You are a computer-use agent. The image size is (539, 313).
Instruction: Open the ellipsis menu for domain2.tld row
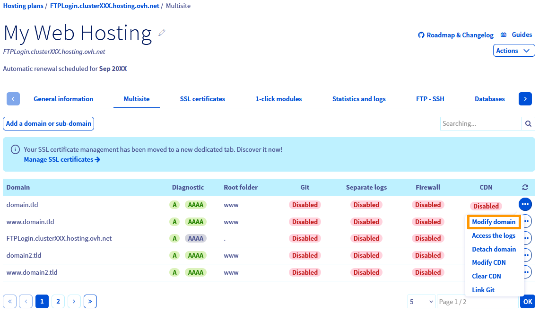coord(525,255)
